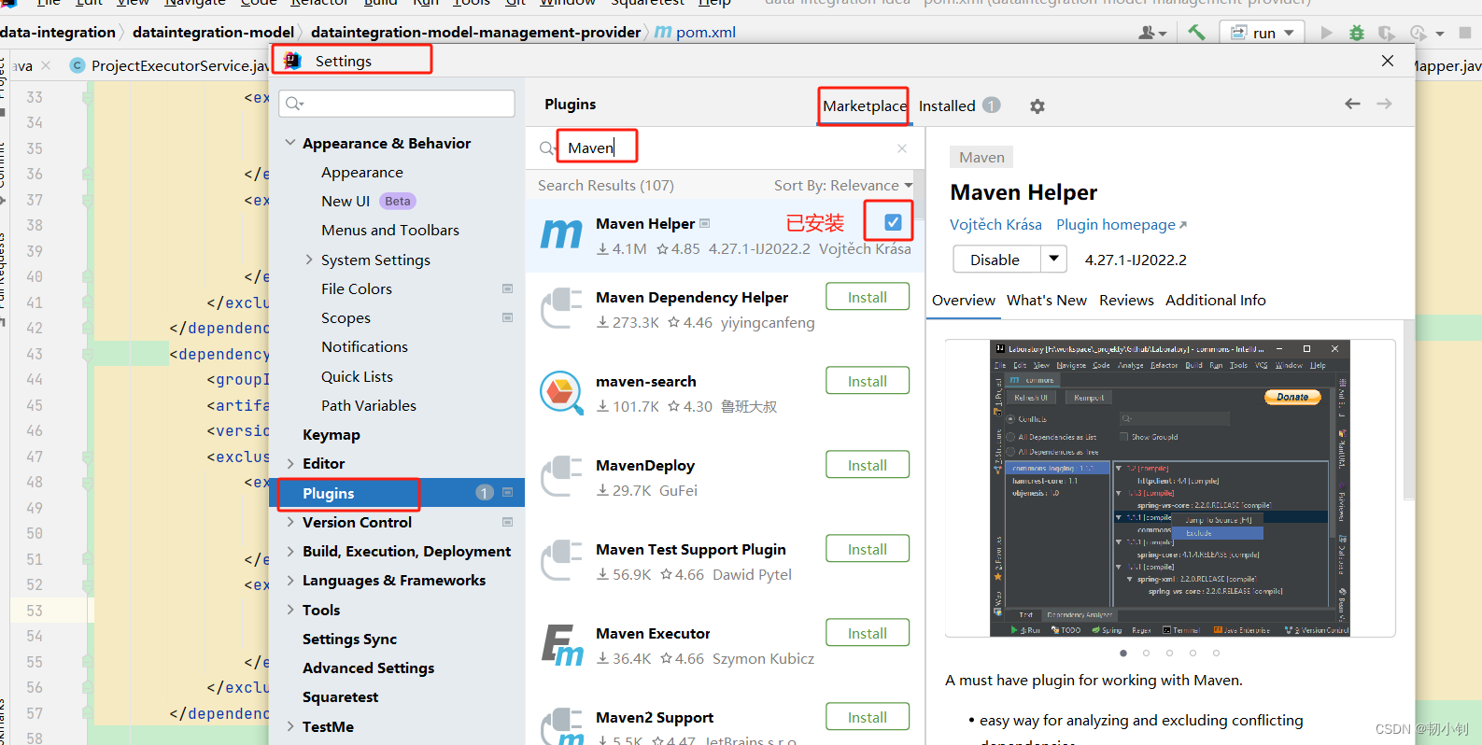
Task: Close the Settings dialog
Action: [1388, 61]
